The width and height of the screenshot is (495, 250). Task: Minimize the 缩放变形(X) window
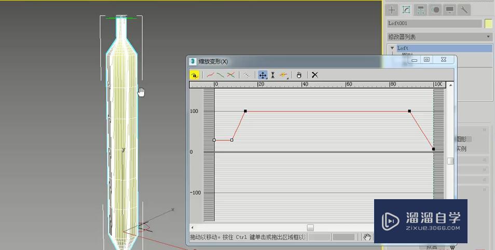415,60
